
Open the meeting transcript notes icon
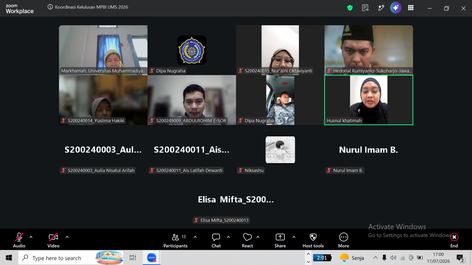(x=365, y=8)
